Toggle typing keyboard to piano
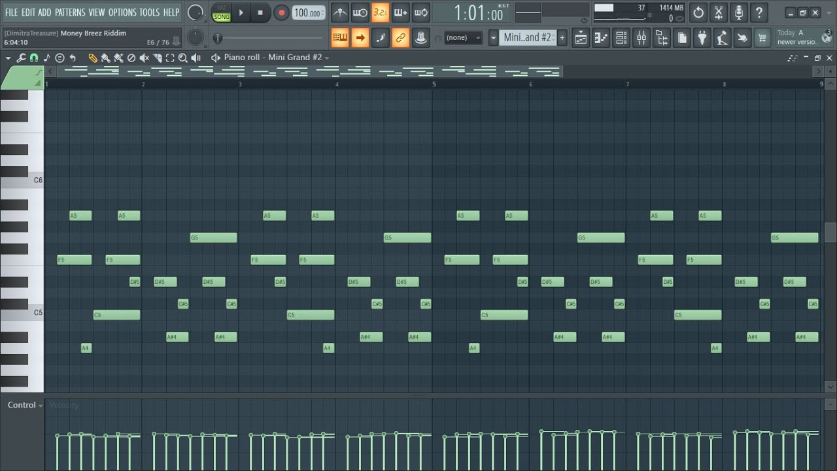Screen dimensions: 837x471 339,38
